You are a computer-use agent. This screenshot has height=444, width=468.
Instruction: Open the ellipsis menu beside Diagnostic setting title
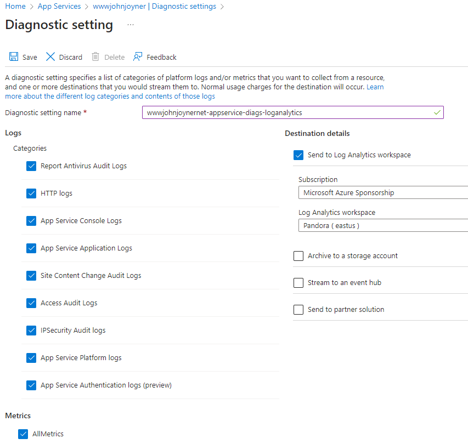click(130, 25)
